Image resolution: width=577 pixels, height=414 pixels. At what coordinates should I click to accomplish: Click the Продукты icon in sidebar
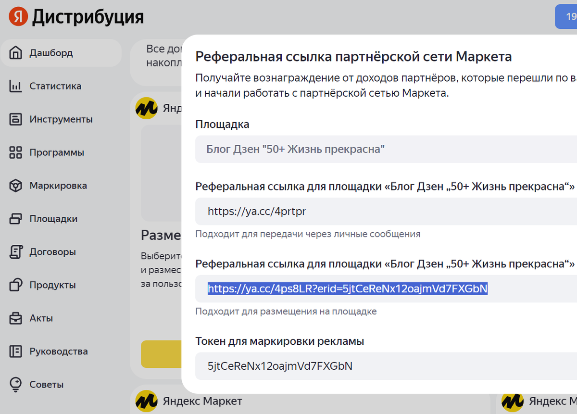[16, 285]
